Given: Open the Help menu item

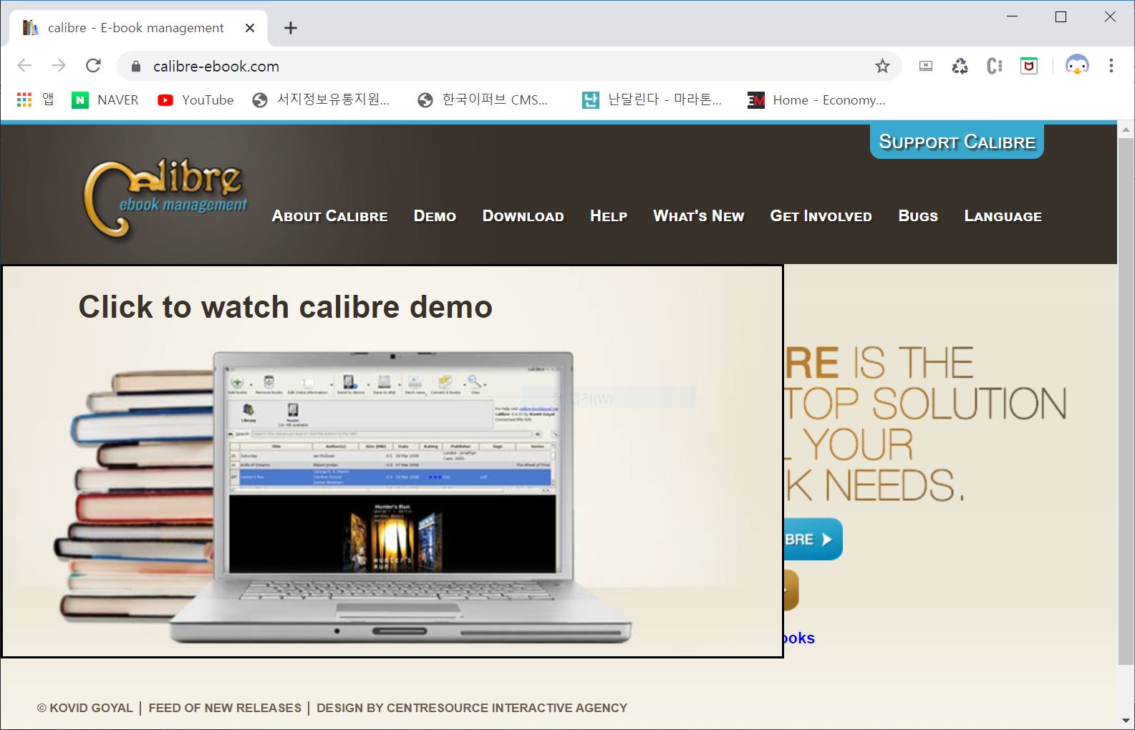Looking at the screenshot, I should [609, 216].
